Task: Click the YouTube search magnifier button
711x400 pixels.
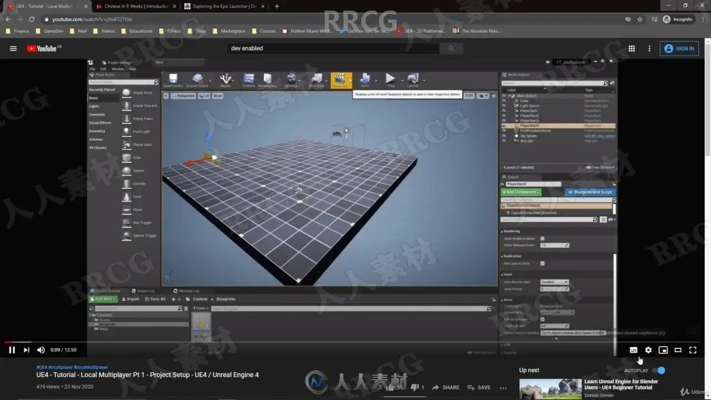Action: [x=451, y=48]
